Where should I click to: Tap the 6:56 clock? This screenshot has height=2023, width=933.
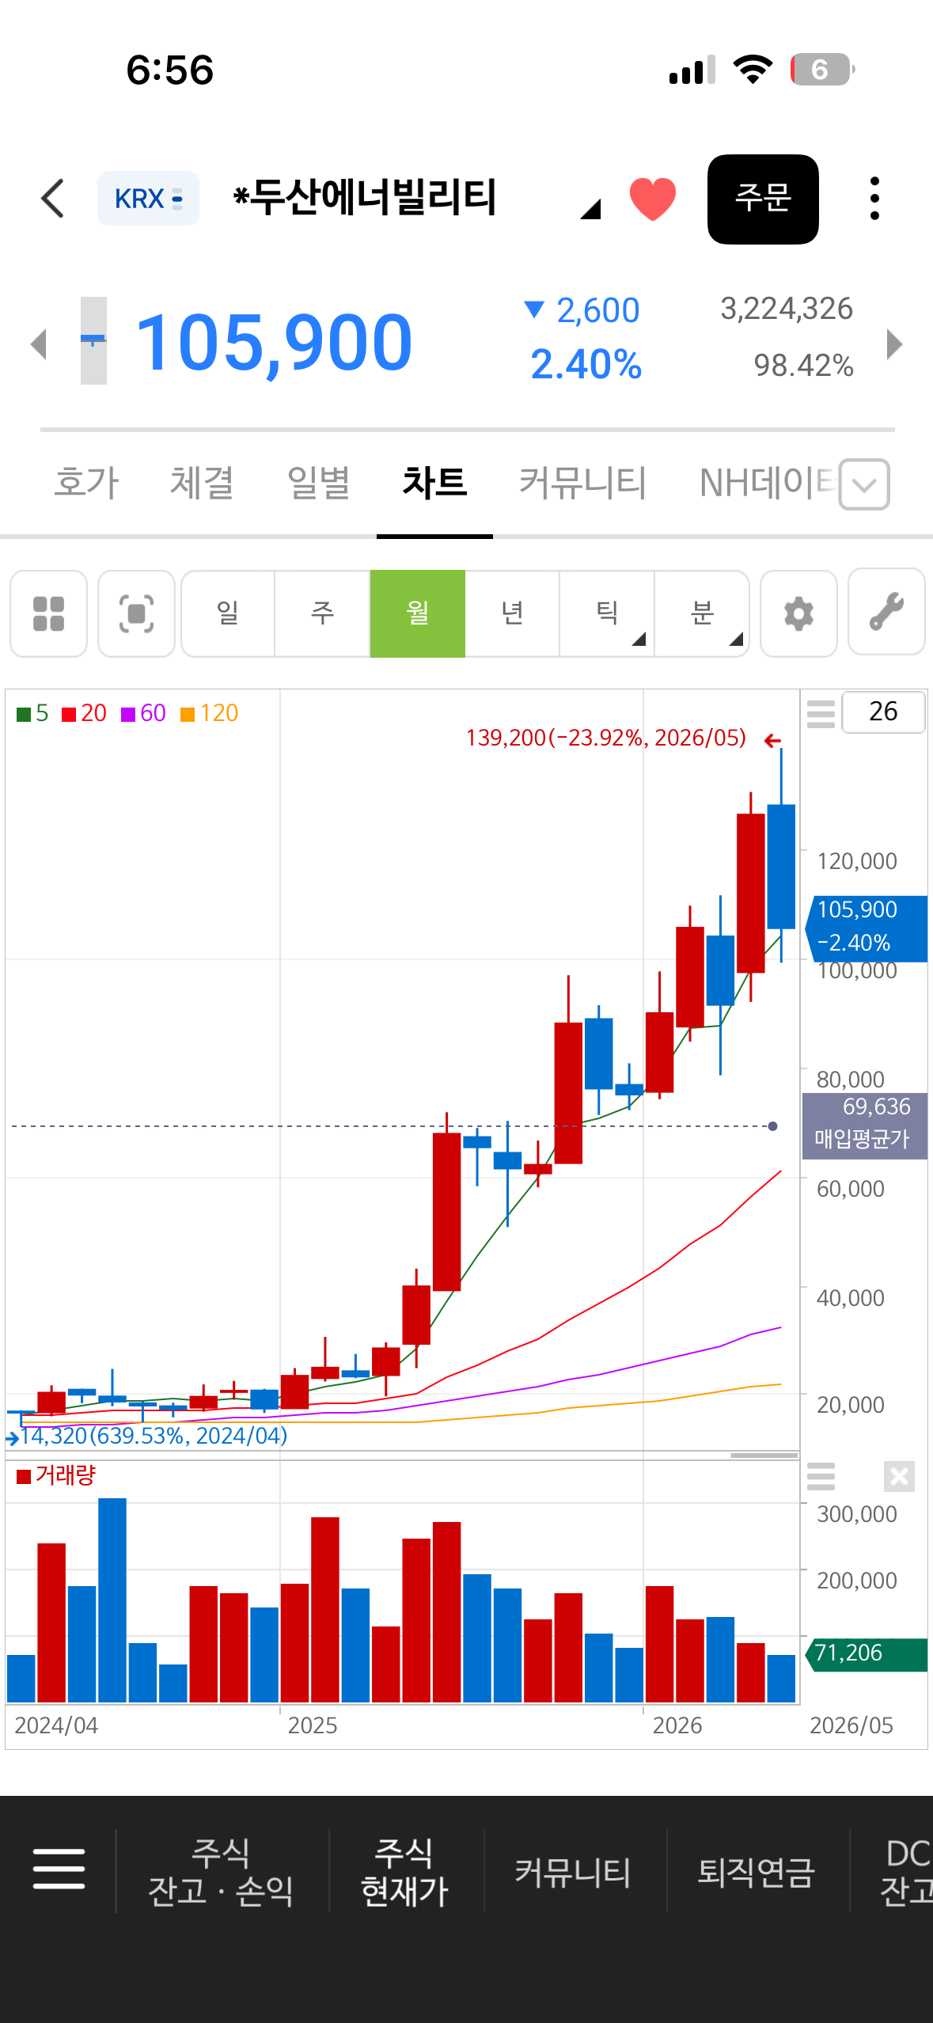170,70
